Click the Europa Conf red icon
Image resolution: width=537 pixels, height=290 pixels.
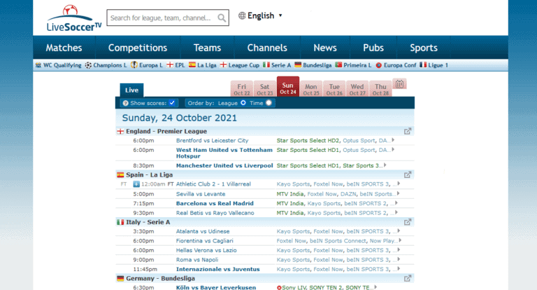378,65
